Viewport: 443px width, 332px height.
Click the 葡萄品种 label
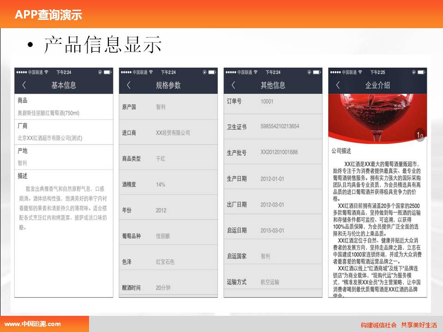(x=131, y=236)
